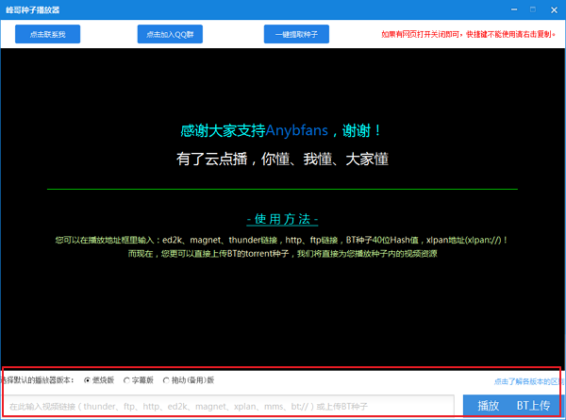Close the seed player window
The height and width of the screenshot is (420, 566).
(554, 9)
